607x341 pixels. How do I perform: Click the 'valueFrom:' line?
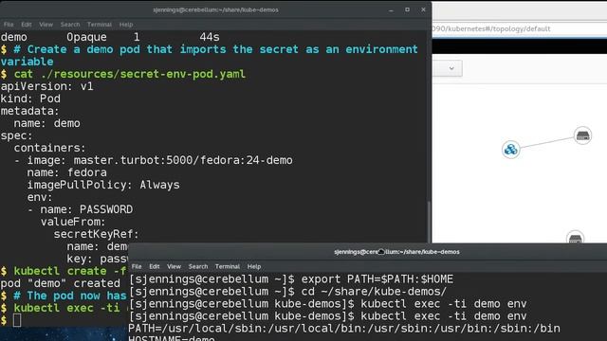click(x=73, y=222)
